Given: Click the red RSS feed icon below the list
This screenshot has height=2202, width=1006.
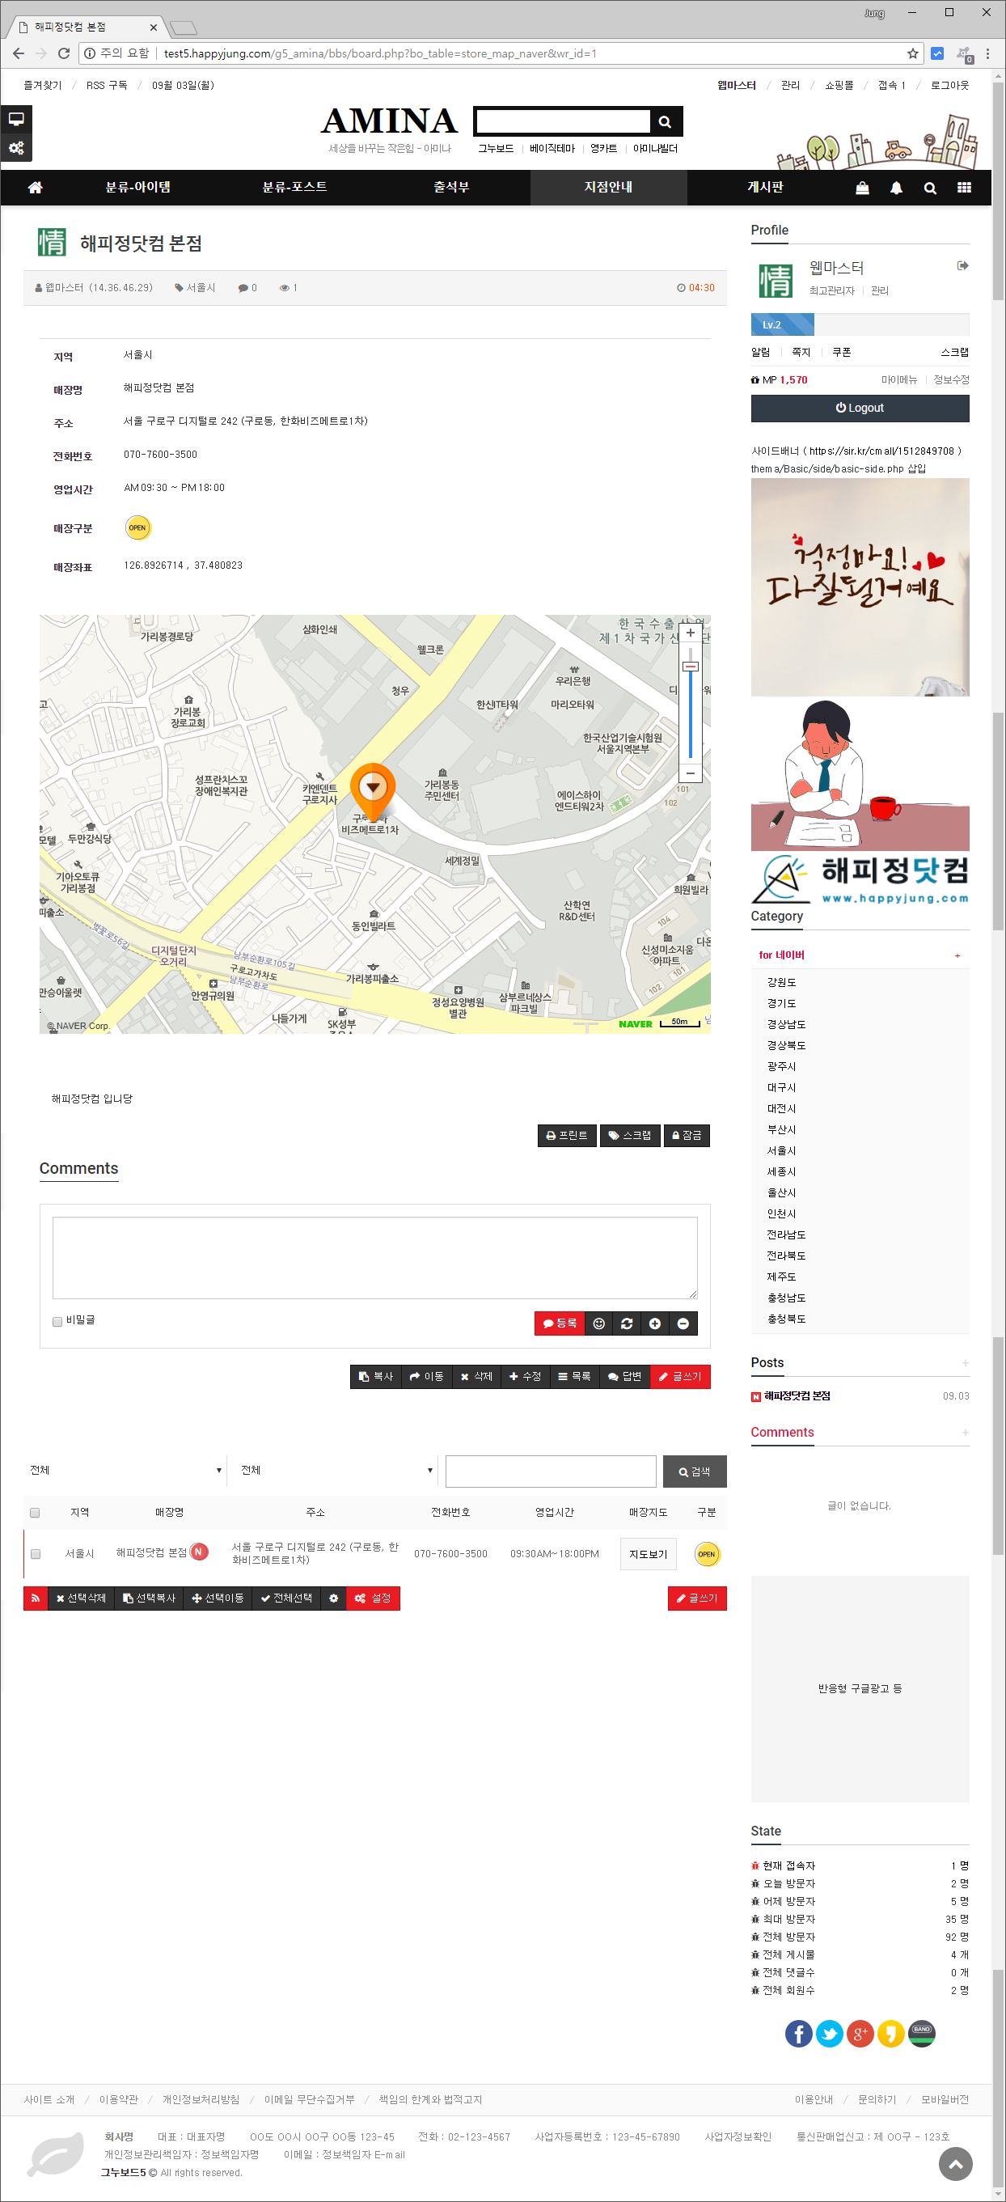Looking at the screenshot, I should 35,1598.
